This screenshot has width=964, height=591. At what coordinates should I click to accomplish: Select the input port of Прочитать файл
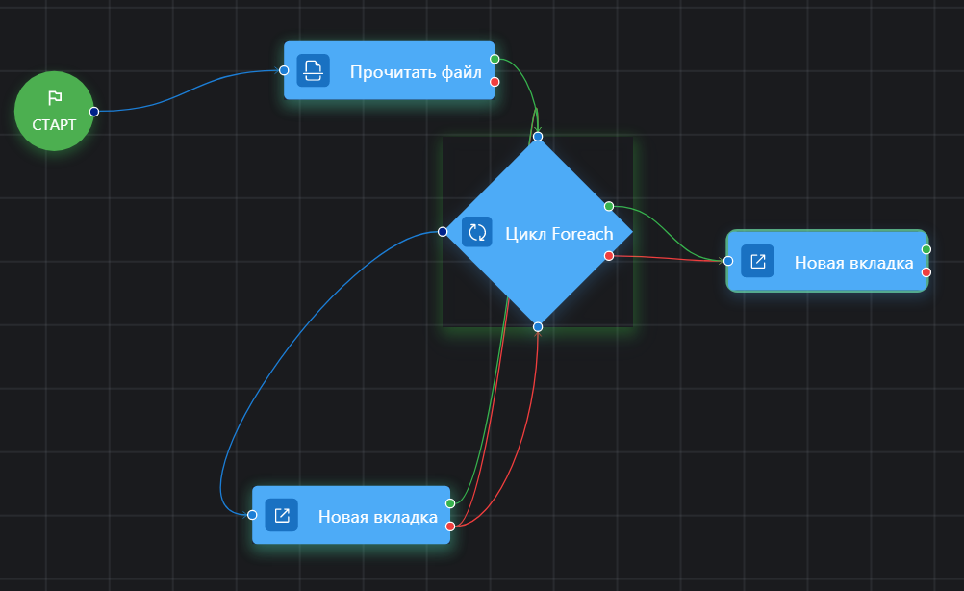(x=284, y=70)
